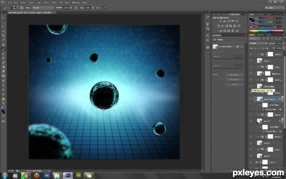Click the color spectrum ramp
The width and height of the screenshot is (286, 179).
pos(266,31)
